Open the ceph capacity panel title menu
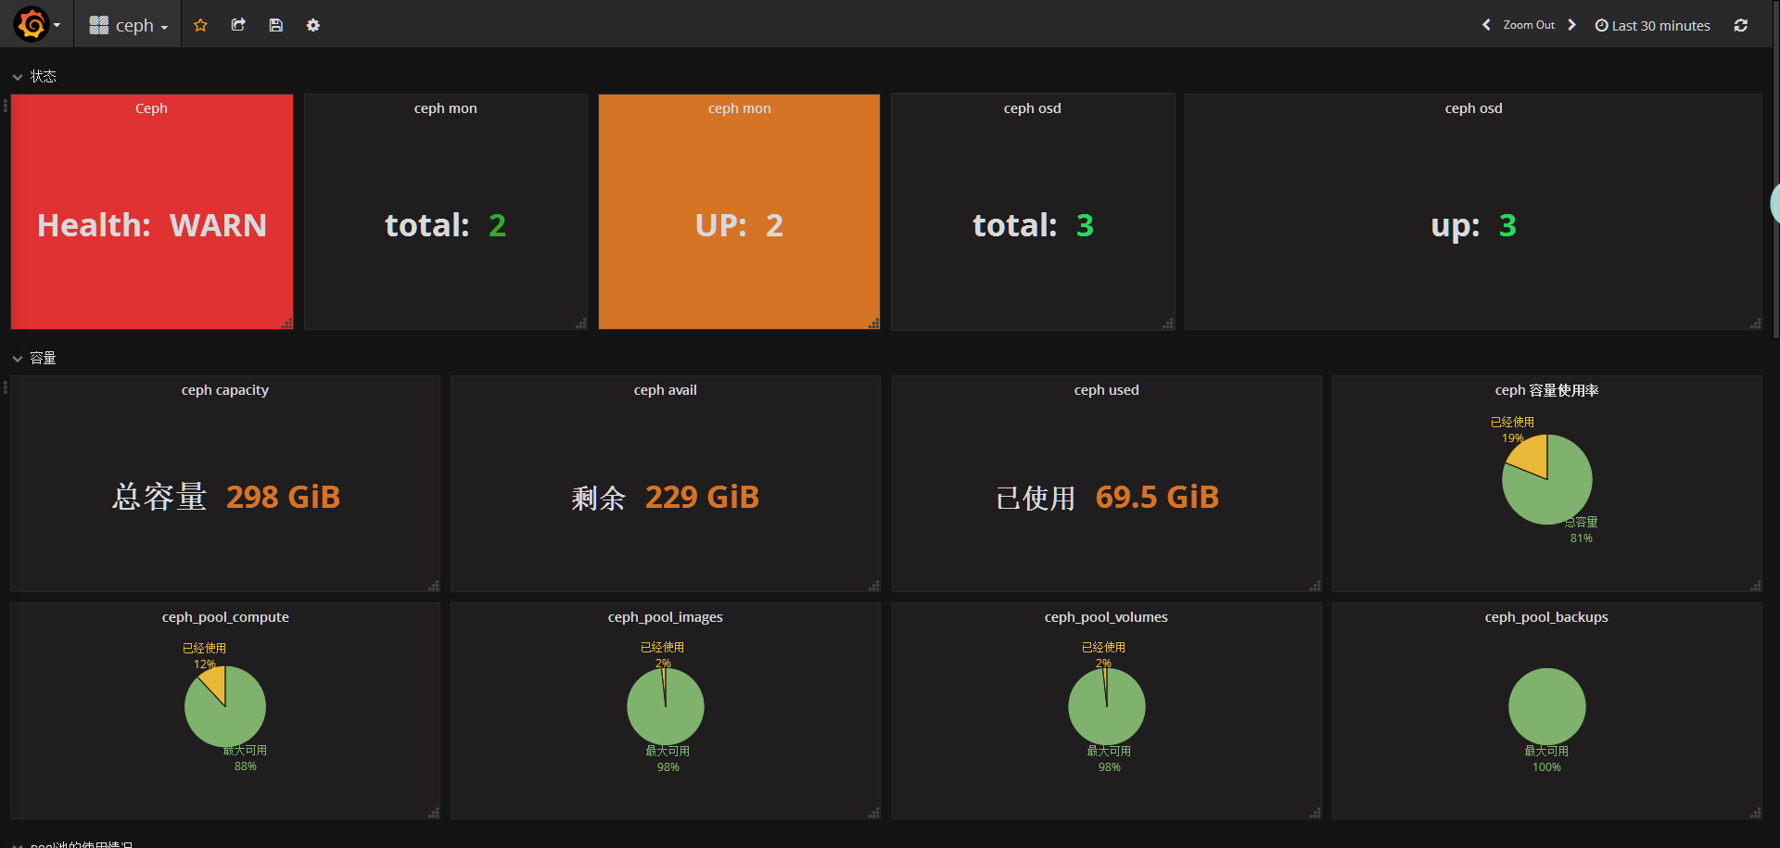The width and height of the screenshot is (1780, 848). 224,390
